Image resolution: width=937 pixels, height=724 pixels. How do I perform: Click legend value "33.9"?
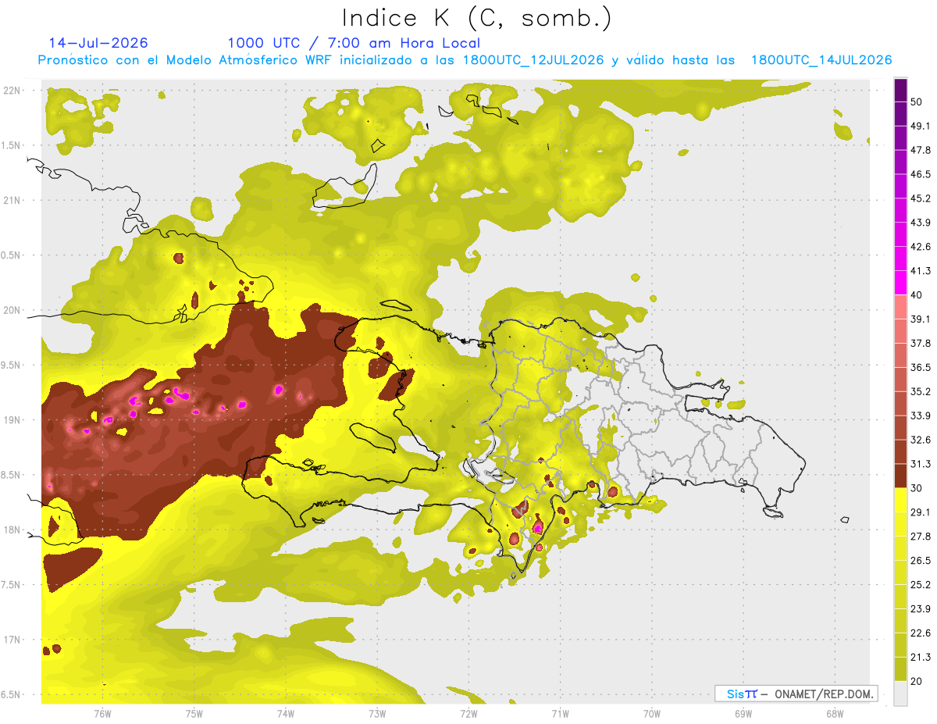pyautogui.click(x=921, y=415)
